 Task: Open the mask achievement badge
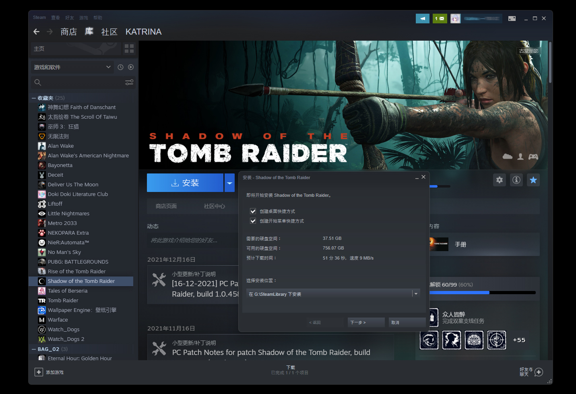click(x=474, y=340)
